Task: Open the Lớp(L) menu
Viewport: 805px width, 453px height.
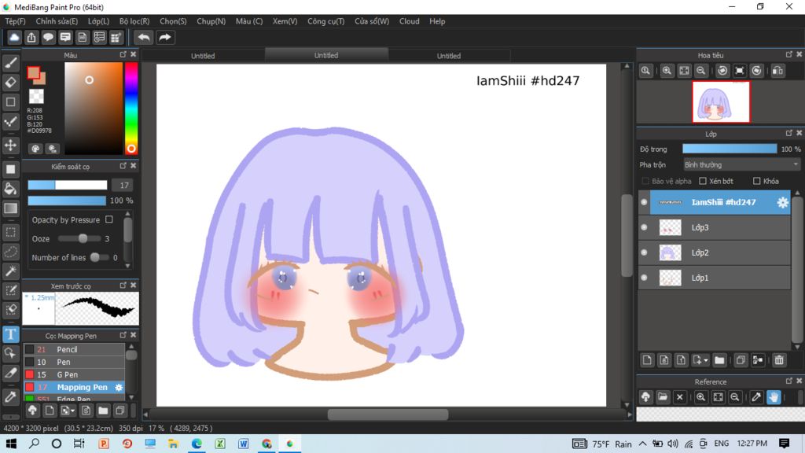Action: click(x=98, y=21)
